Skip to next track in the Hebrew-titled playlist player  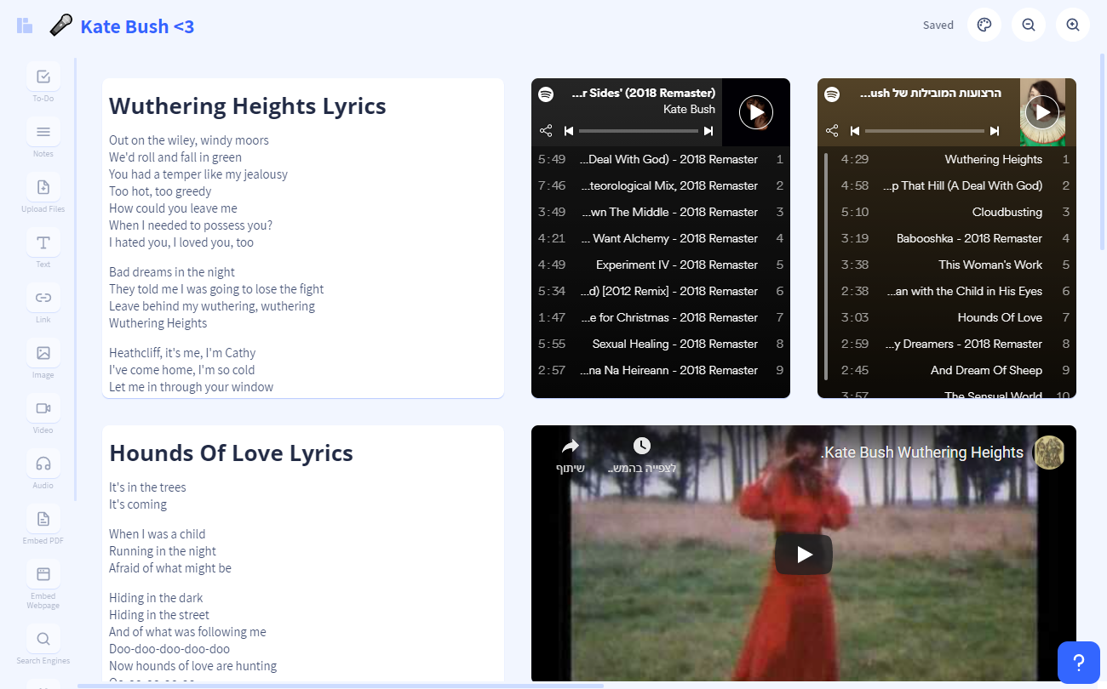click(x=995, y=131)
